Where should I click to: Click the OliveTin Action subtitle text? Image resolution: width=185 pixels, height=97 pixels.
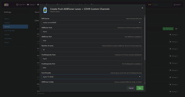55,12
